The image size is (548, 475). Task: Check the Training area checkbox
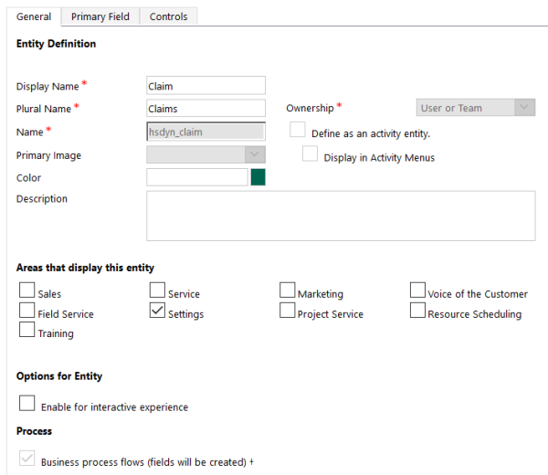[26, 330]
